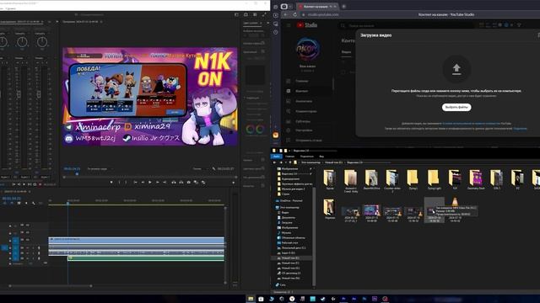Image resolution: width=540 pixels, height=303 pixels.
Task: Open the 'Главная' ribbon tab in Explorer
Action: [289, 157]
